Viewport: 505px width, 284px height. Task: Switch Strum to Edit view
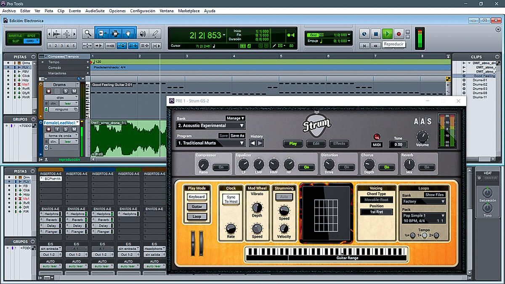tap(316, 143)
